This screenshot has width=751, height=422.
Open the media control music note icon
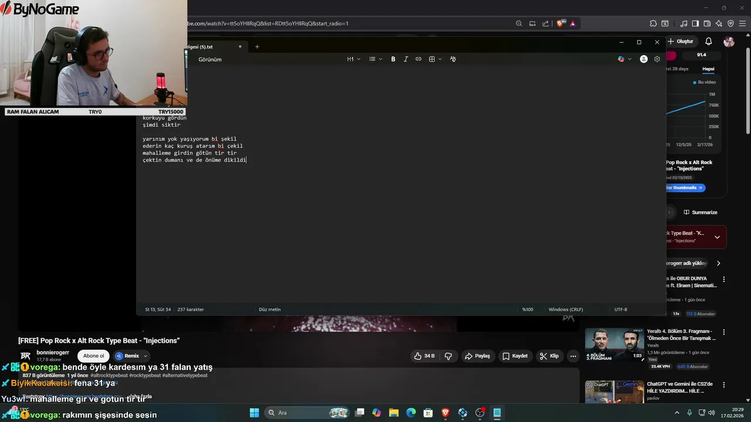click(x=684, y=23)
